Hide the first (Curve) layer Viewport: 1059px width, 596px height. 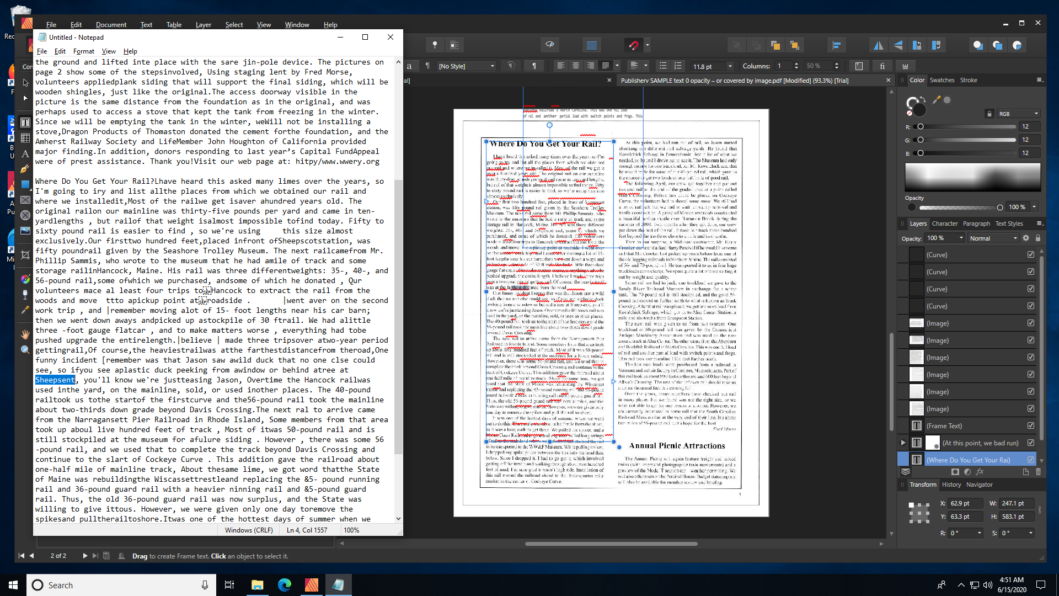[1031, 254]
